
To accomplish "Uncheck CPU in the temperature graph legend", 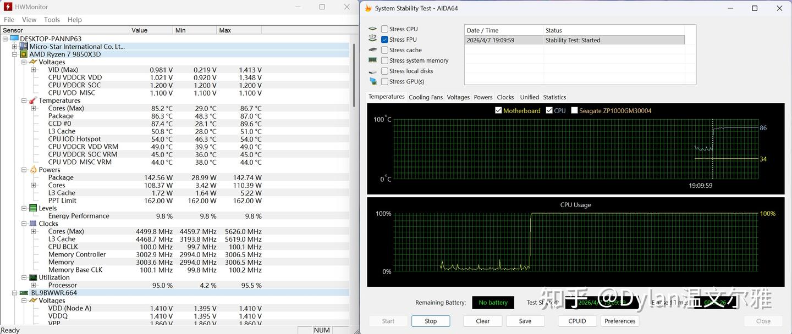I will [549, 110].
